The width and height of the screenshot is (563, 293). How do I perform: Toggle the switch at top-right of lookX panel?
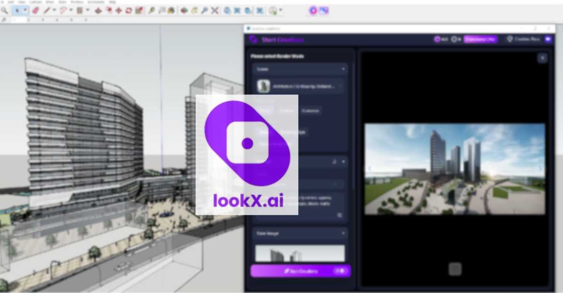tap(547, 39)
